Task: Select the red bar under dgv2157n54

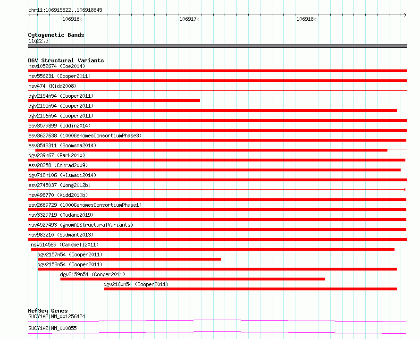Action: pos(129,259)
